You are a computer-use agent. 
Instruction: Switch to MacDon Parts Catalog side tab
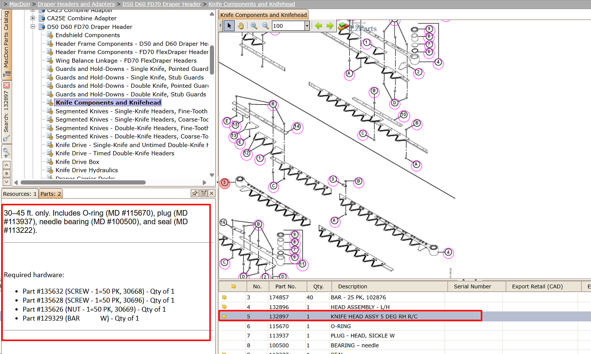click(x=6, y=44)
